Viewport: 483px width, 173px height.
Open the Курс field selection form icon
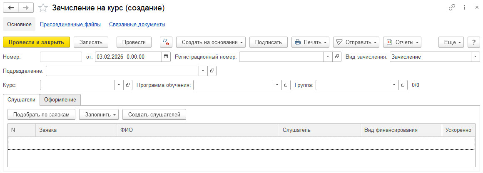pos(128,85)
